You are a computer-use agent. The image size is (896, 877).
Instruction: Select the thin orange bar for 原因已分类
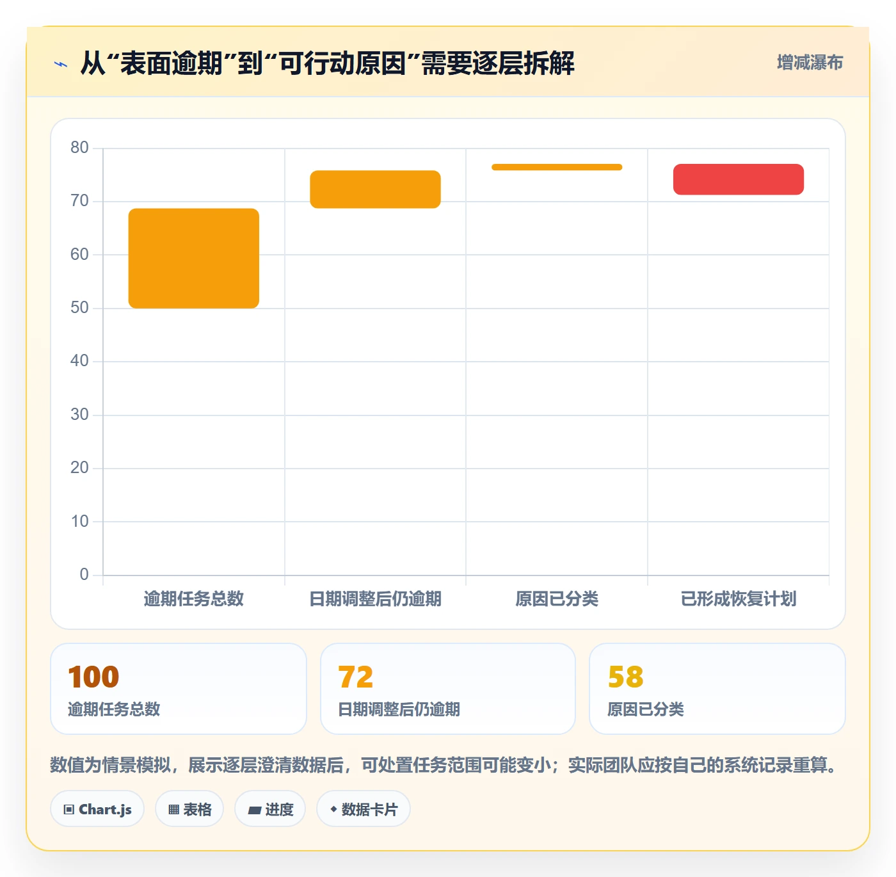coord(557,167)
